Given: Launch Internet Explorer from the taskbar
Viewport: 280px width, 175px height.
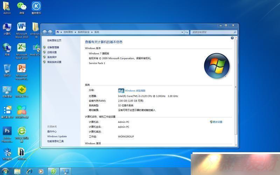Looking at the screenshot, I should click(29, 171).
